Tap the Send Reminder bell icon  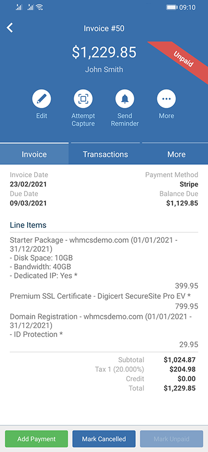pos(125,99)
